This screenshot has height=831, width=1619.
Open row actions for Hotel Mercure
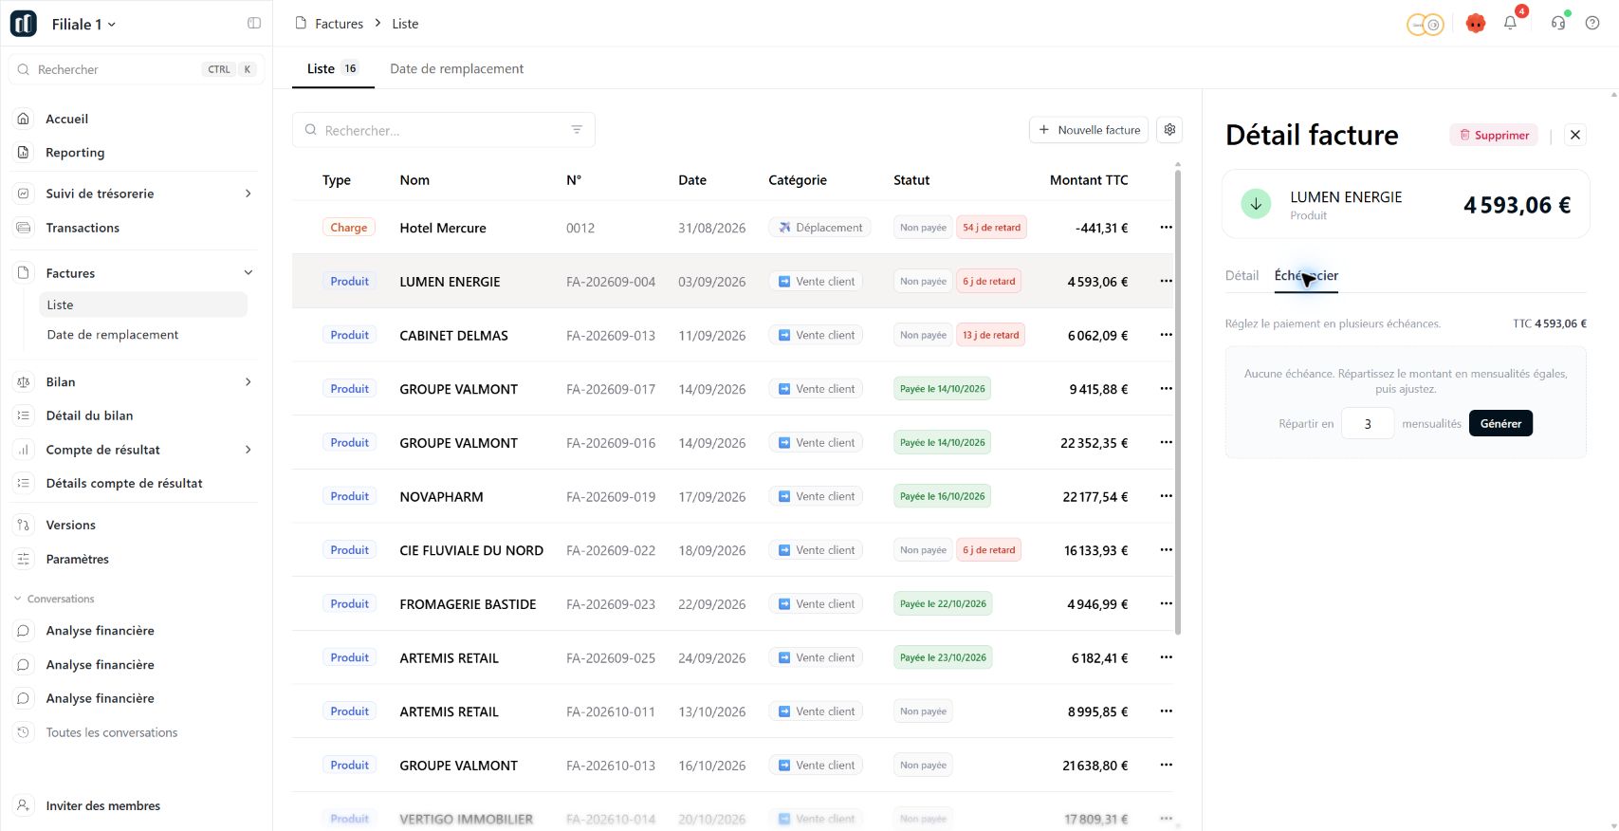[x=1166, y=228]
